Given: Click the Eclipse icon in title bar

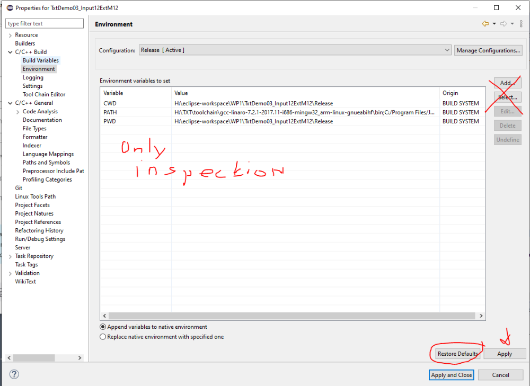Looking at the screenshot, I should point(9,8).
